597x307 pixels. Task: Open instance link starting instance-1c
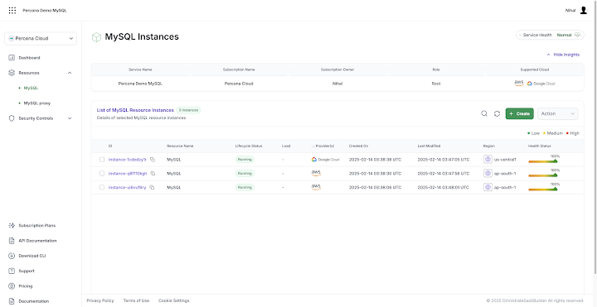click(127, 160)
